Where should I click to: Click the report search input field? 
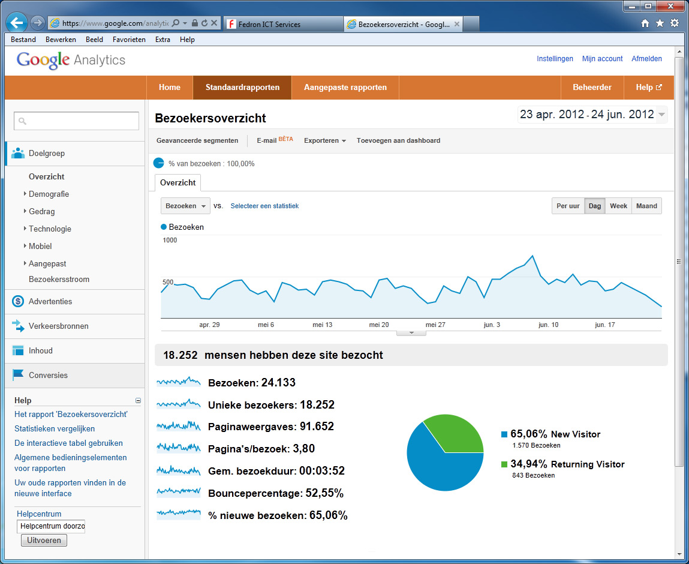click(x=77, y=121)
